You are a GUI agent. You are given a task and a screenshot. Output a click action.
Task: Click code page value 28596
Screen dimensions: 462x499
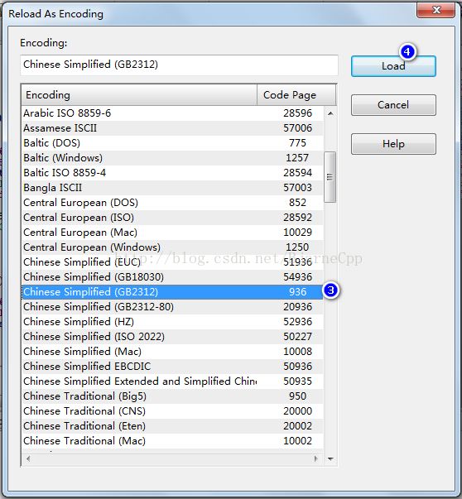pyautogui.click(x=298, y=113)
